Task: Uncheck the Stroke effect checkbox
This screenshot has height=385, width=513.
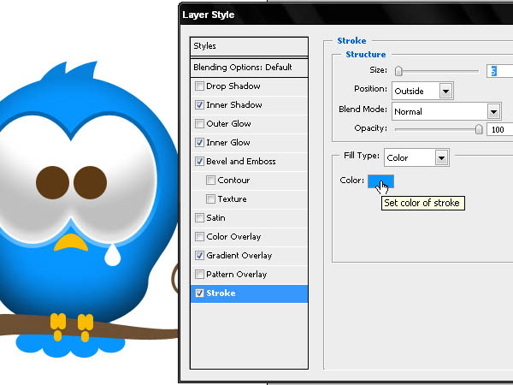Action: [199, 293]
